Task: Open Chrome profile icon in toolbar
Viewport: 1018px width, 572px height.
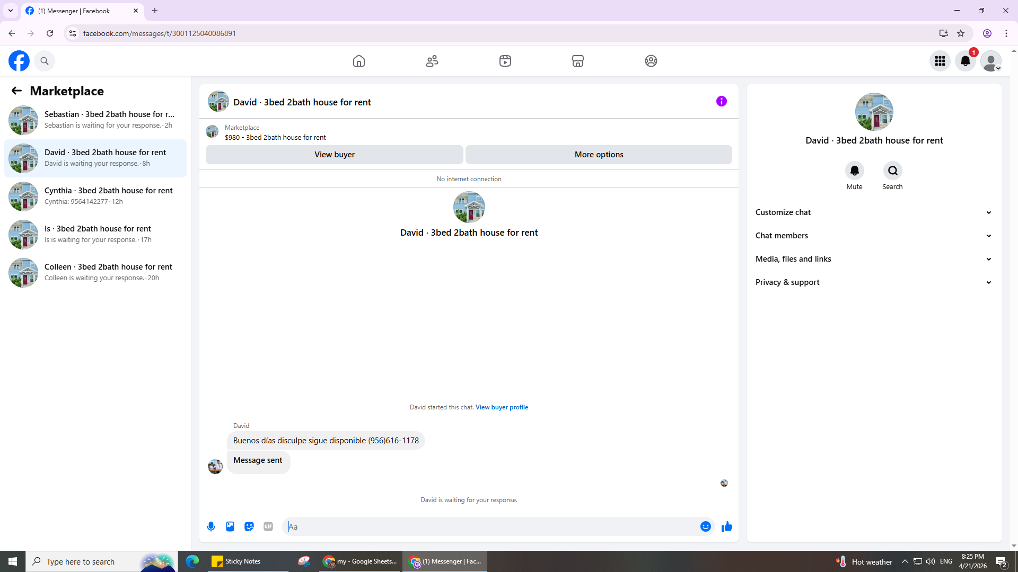Action: point(987,33)
